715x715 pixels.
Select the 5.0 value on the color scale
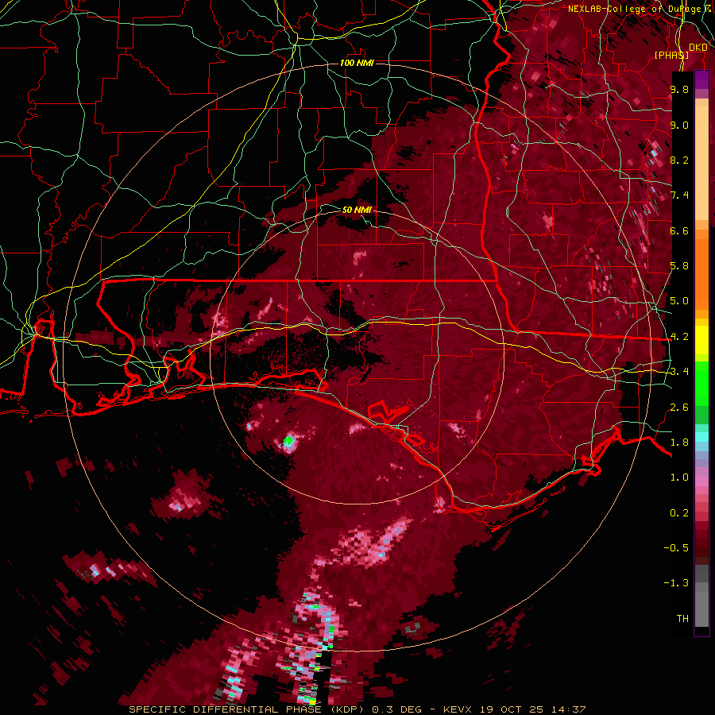[679, 301]
